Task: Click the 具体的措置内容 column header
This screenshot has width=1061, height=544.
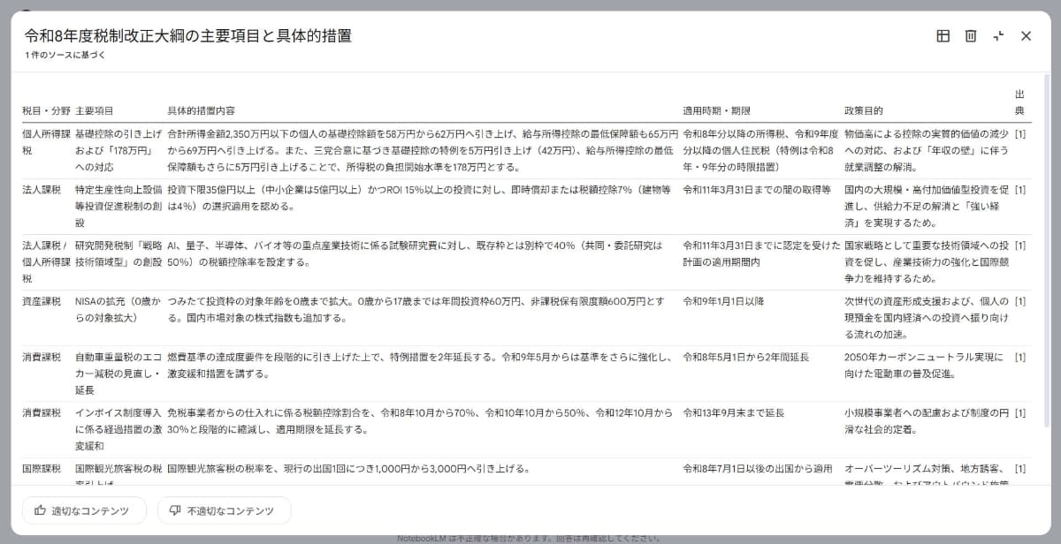Action: click(202, 111)
